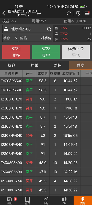Select the TA308P5500 row at quantity 8
This screenshot has width=92, height=205.
[x=46, y=81]
